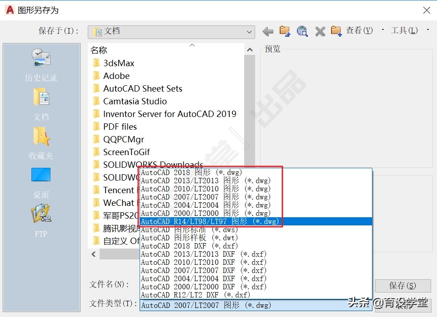Click the 保存(S) save button

tap(402, 286)
